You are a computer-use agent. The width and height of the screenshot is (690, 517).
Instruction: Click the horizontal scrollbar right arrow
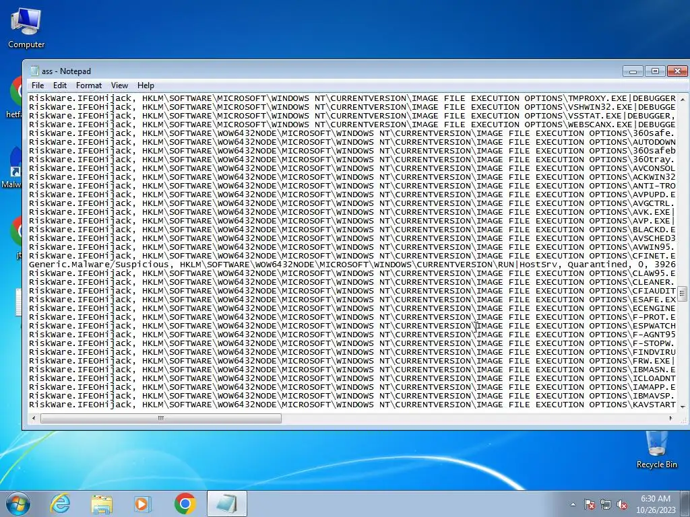pyautogui.click(x=670, y=418)
